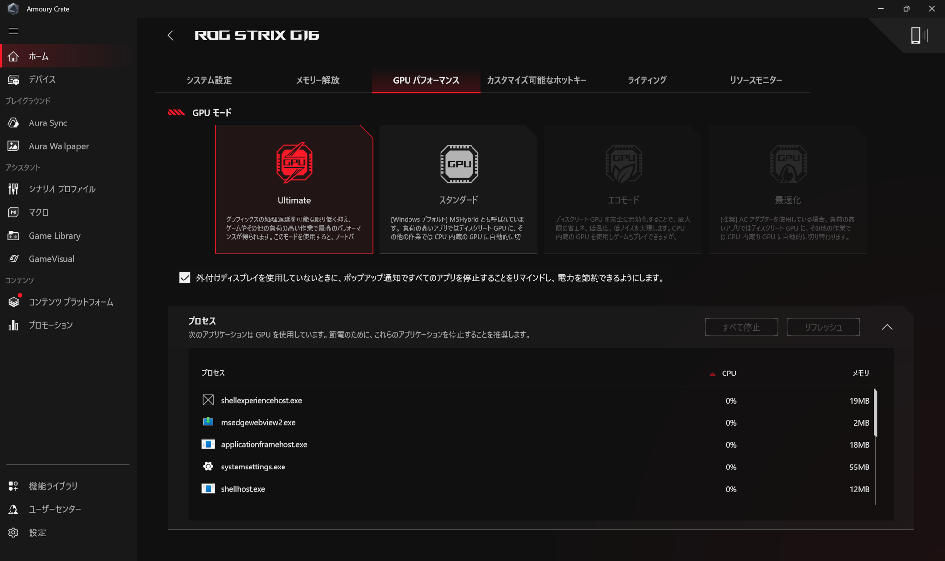
Task: Click リフレッシュ to refresh the process list
Action: coord(823,327)
